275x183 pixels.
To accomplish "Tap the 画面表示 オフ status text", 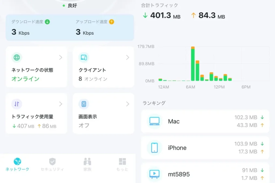I will coord(84,125).
